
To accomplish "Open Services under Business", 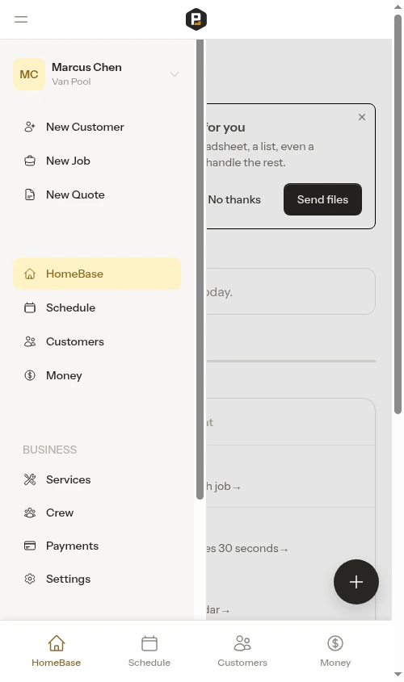I will (97, 479).
